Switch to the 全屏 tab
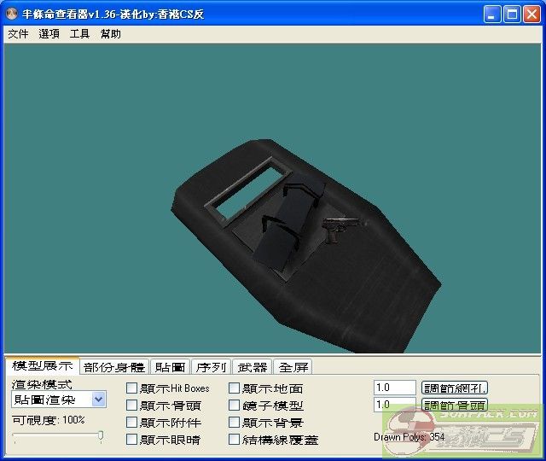The width and height of the screenshot is (546, 461). point(293,367)
